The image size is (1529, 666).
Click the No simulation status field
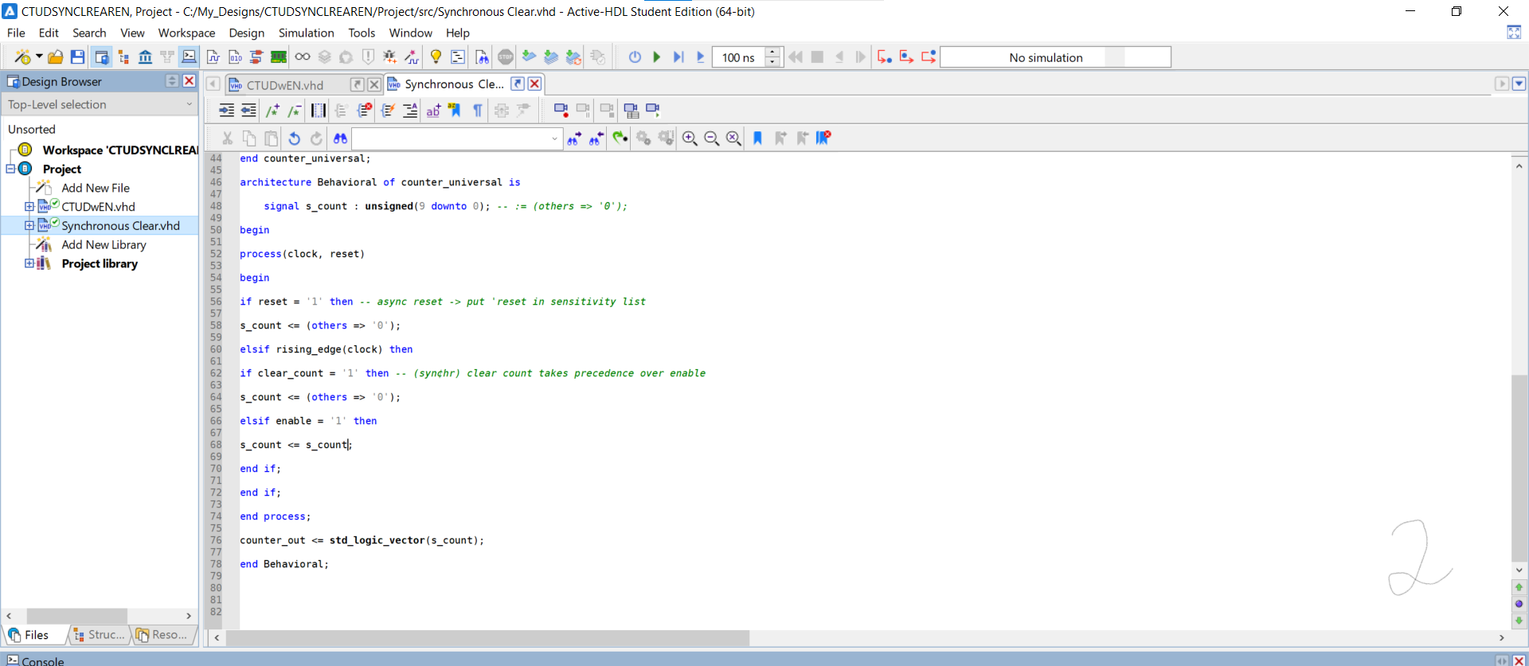tap(1055, 57)
